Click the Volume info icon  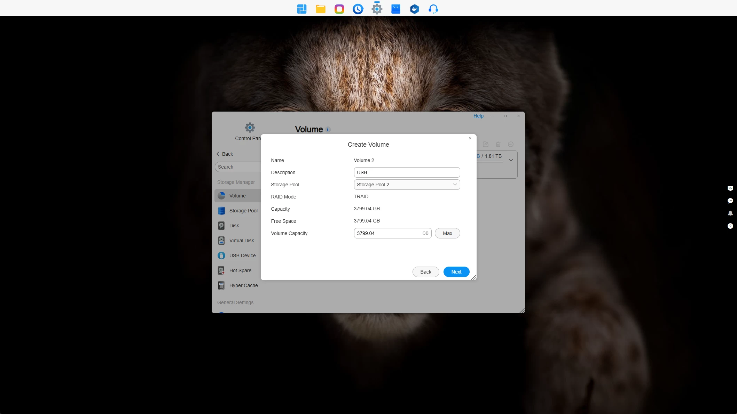tap(328, 130)
